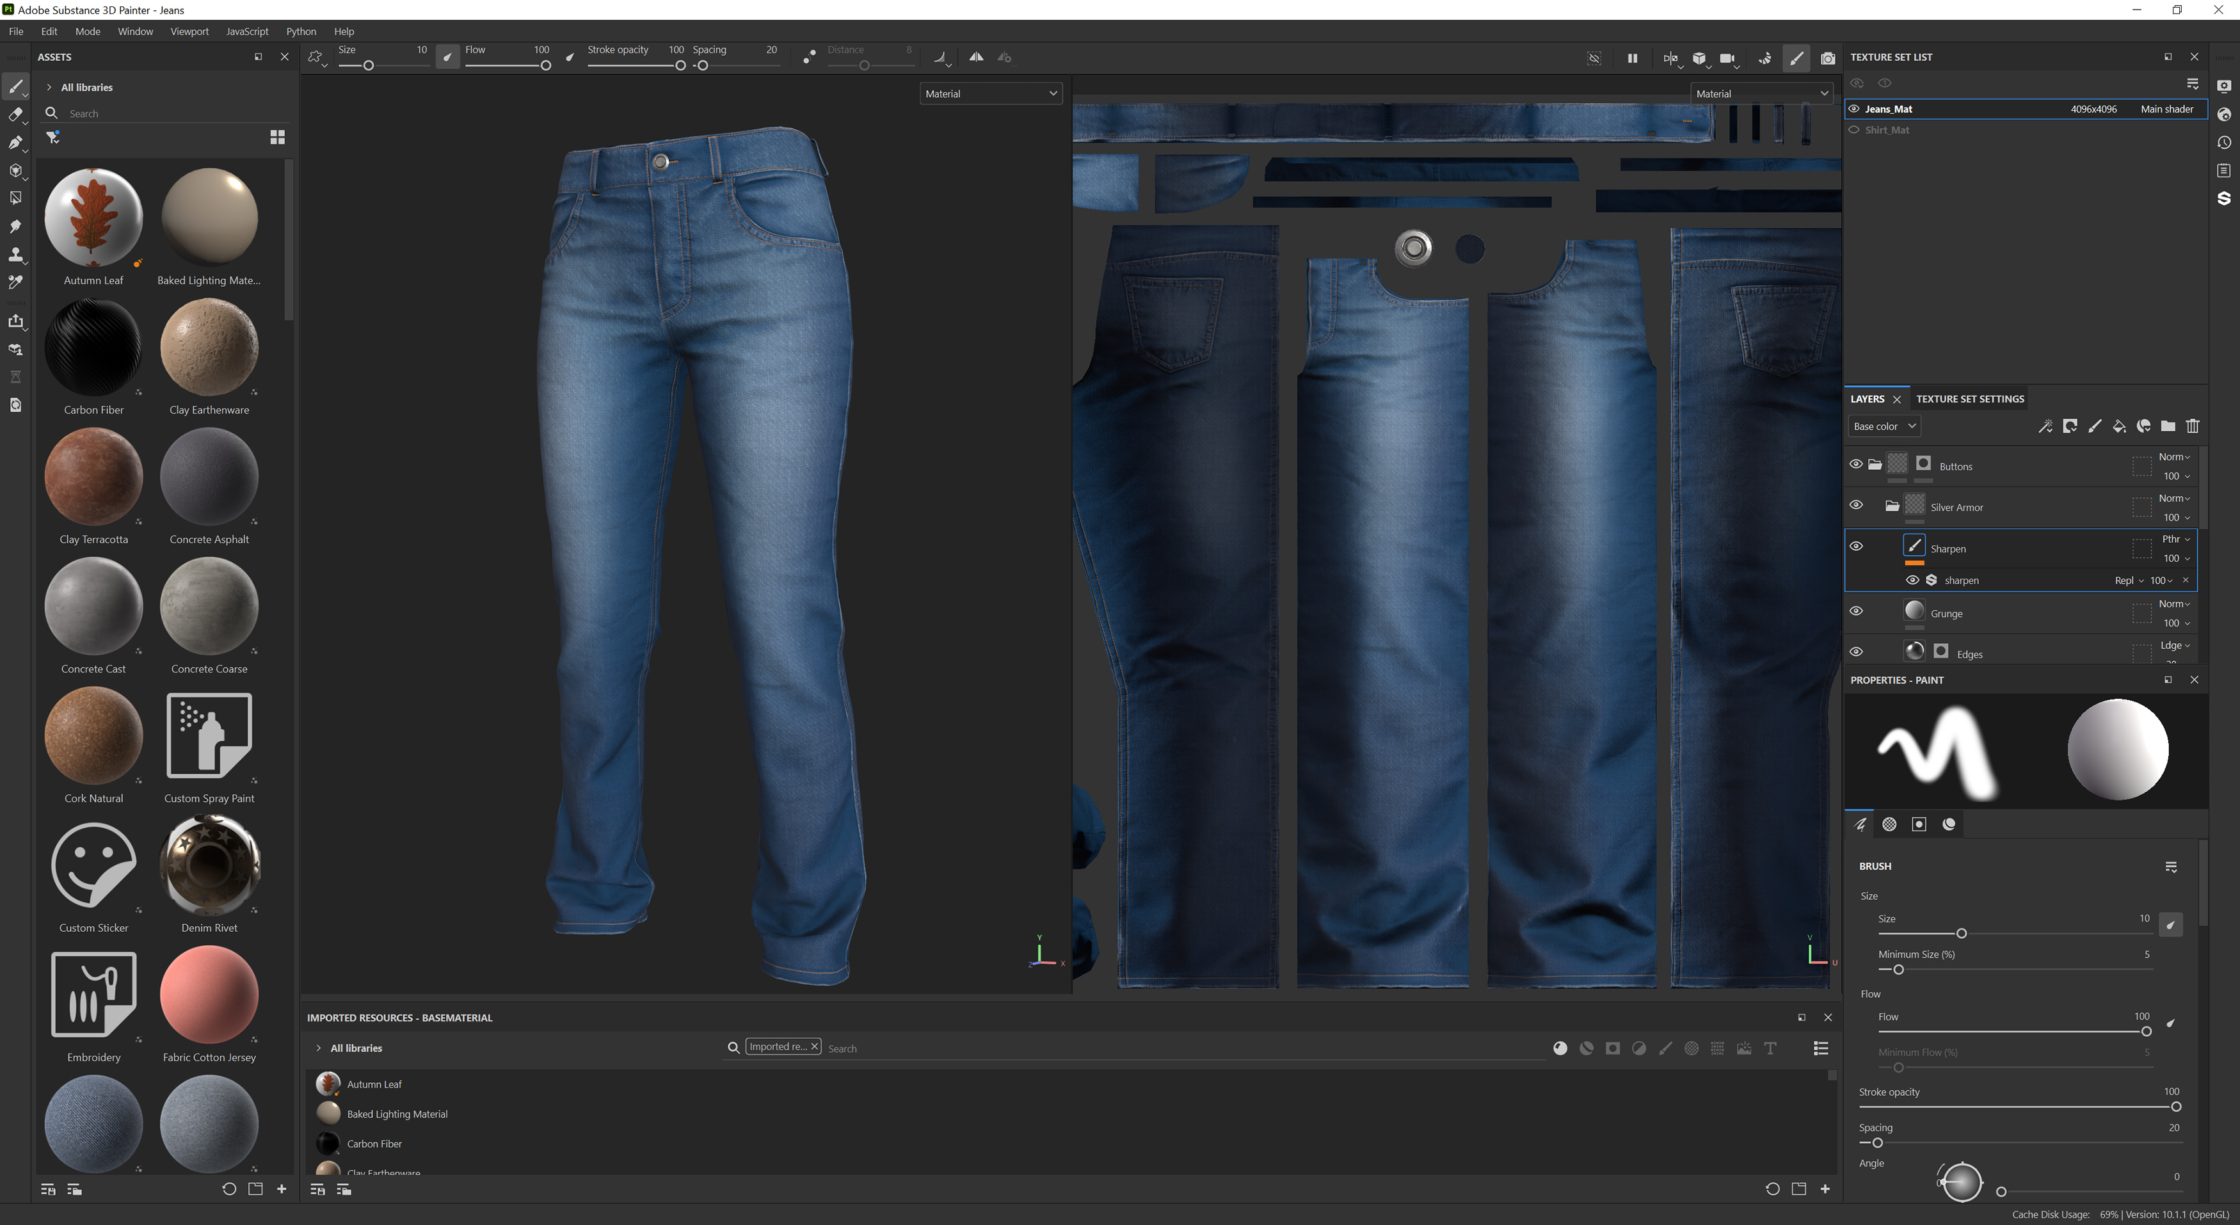Select the Eraser tool in left toolbar
The width and height of the screenshot is (2240, 1225).
click(15, 114)
